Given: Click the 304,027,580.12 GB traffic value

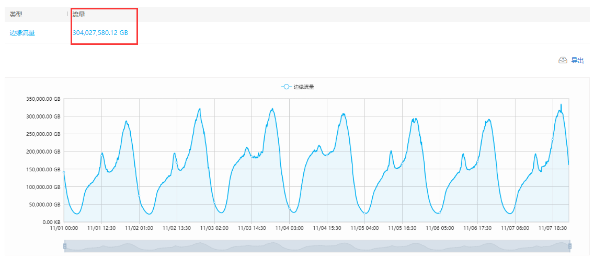Looking at the screenshot, I should coord(100,33).
